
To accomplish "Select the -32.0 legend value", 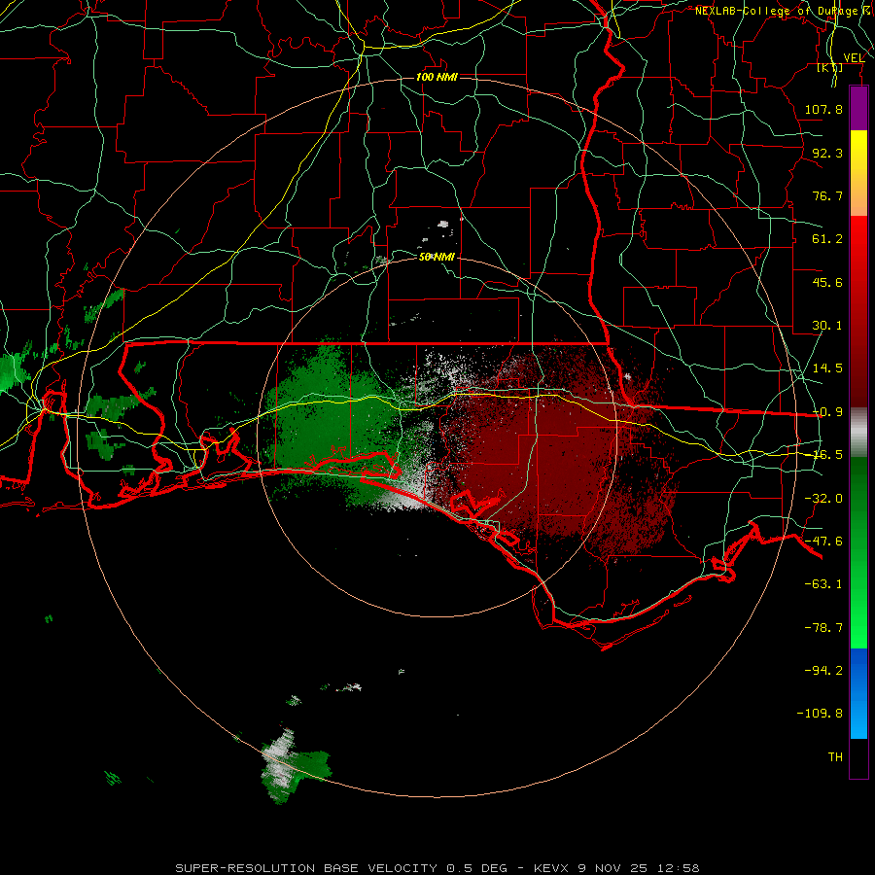I will 823,499.
